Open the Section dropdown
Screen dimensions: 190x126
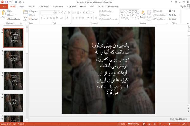[34, 19]
